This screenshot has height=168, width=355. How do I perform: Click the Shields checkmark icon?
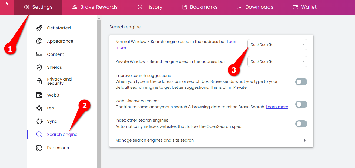(x=39, y=67)
